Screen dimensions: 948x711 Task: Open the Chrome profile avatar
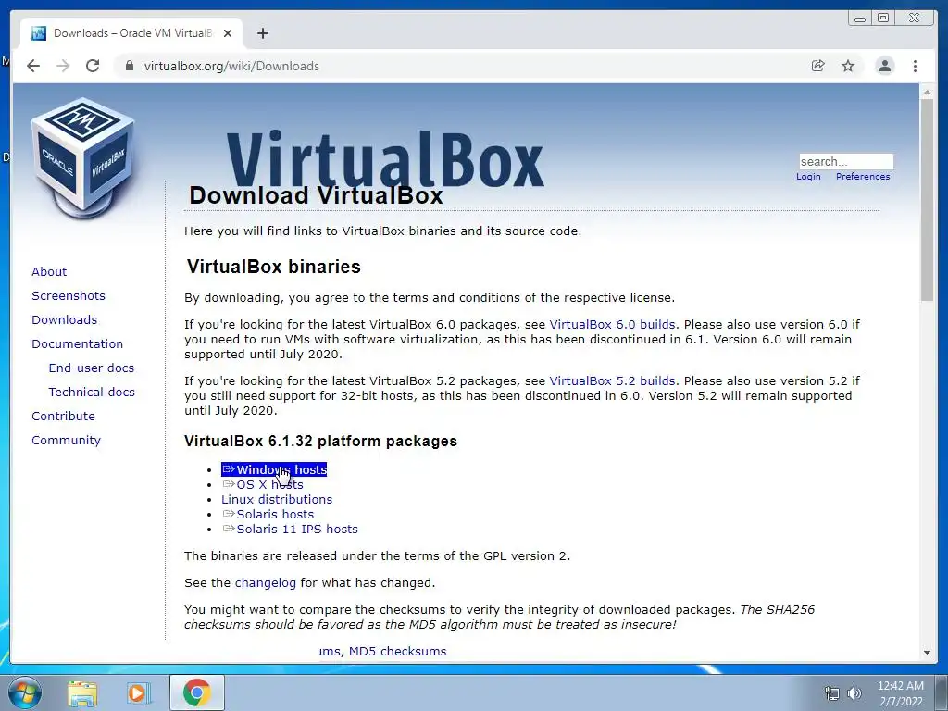(884, 66)
